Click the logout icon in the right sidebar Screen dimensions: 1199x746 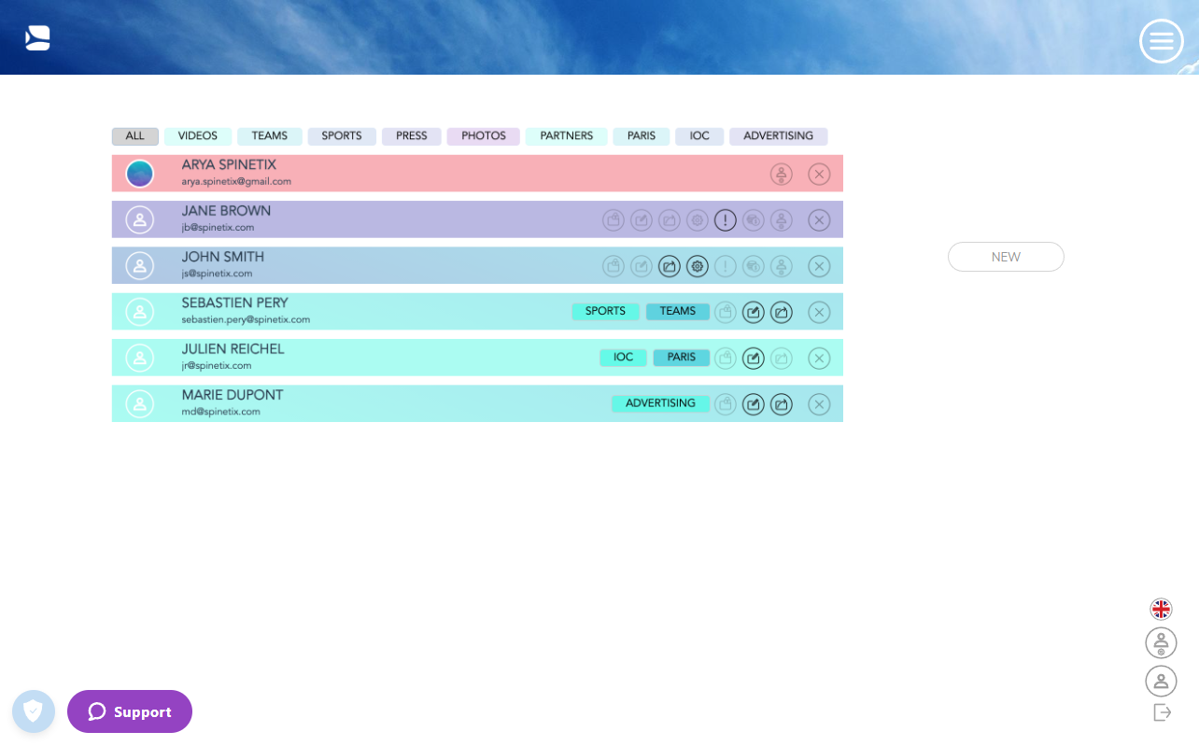click(1161, 711)
